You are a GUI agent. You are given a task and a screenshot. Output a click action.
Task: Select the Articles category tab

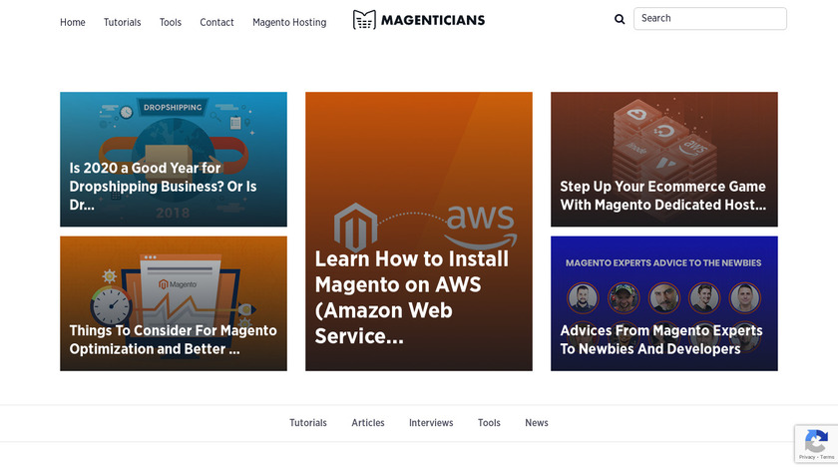[x=368, y=423]
